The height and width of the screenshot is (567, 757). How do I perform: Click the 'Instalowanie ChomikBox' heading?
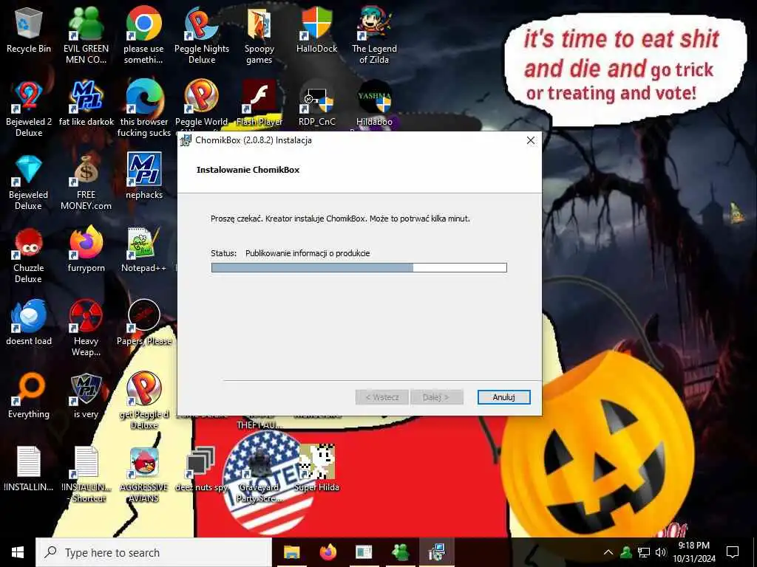248,170
